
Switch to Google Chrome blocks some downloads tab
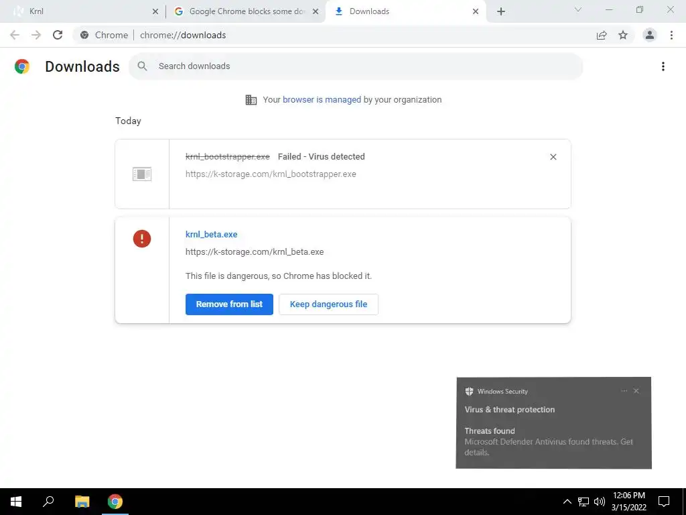pyautogui.click(x=246, y=11)
